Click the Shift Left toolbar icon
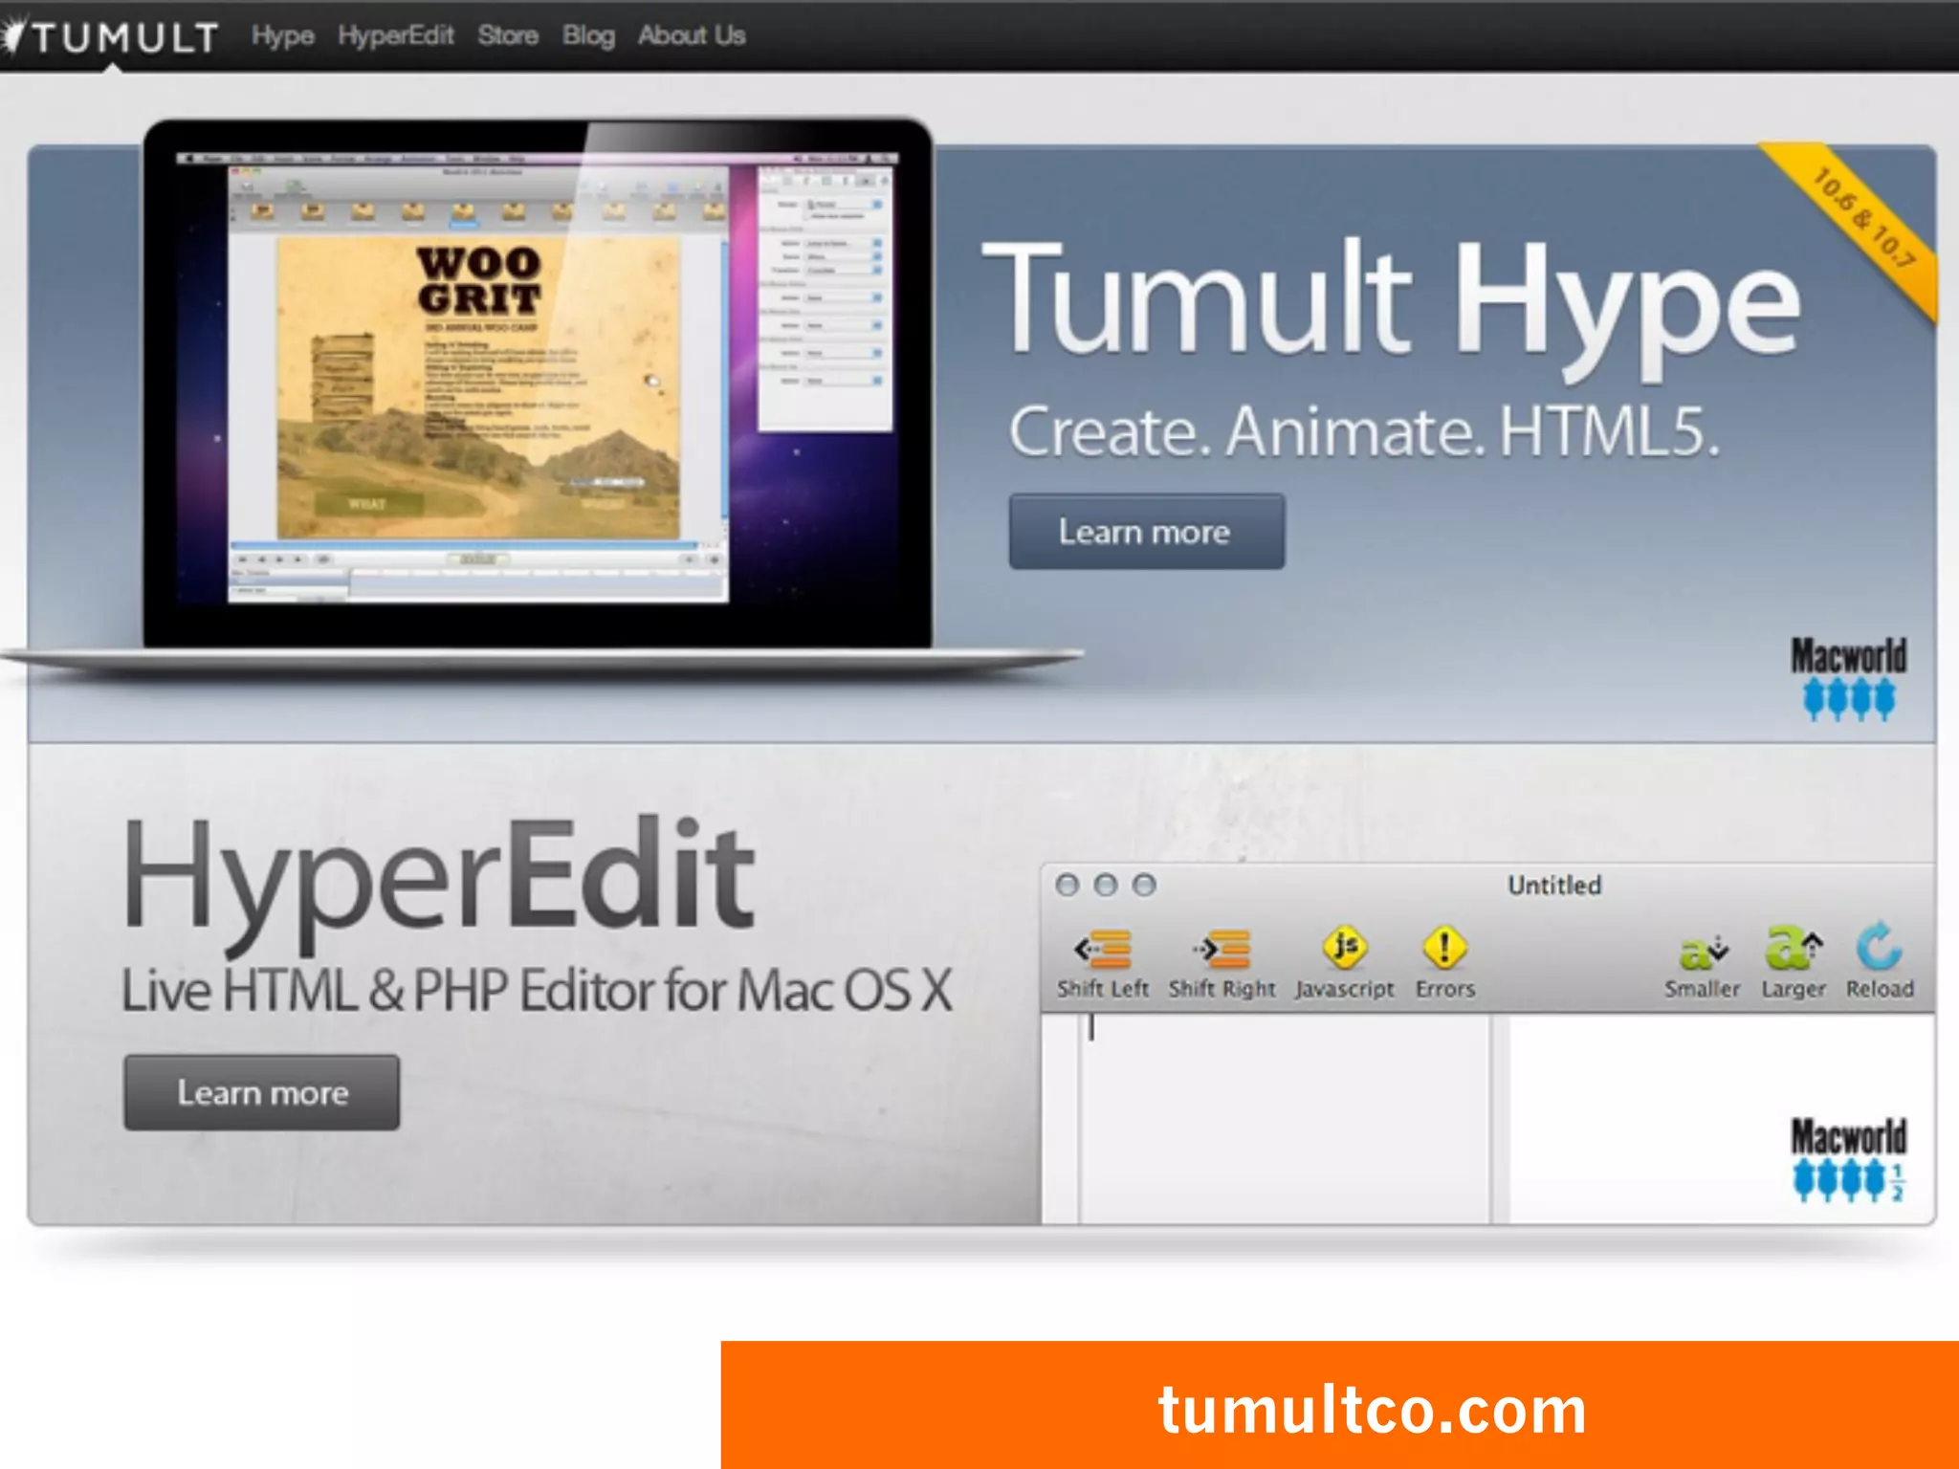The width and height of the screenshot is (1959, 1469). click(1103, 950)
